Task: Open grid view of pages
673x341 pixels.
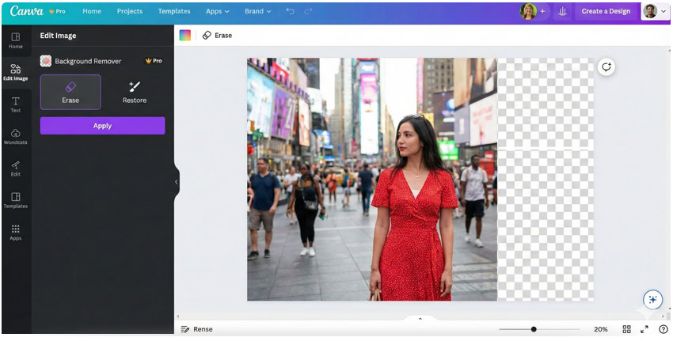Action: pyautogui.click(x=626, y=329)
